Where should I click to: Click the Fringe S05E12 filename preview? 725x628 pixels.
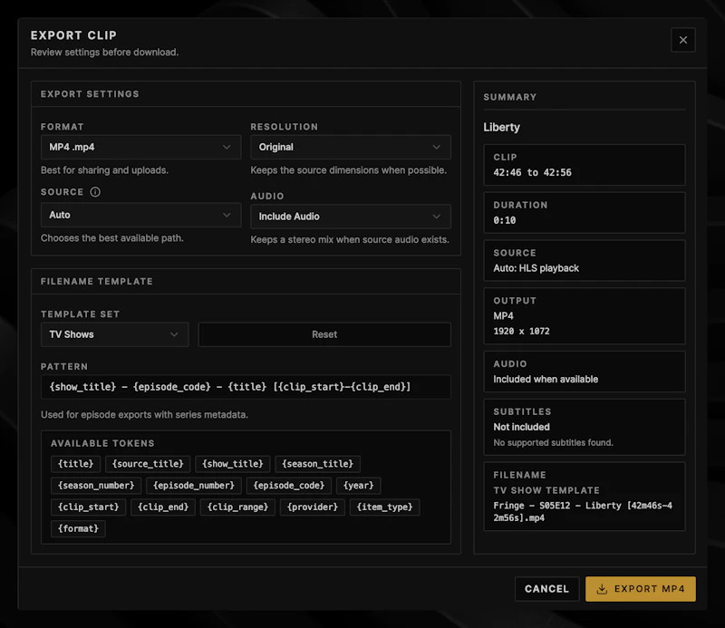point(583,511)
